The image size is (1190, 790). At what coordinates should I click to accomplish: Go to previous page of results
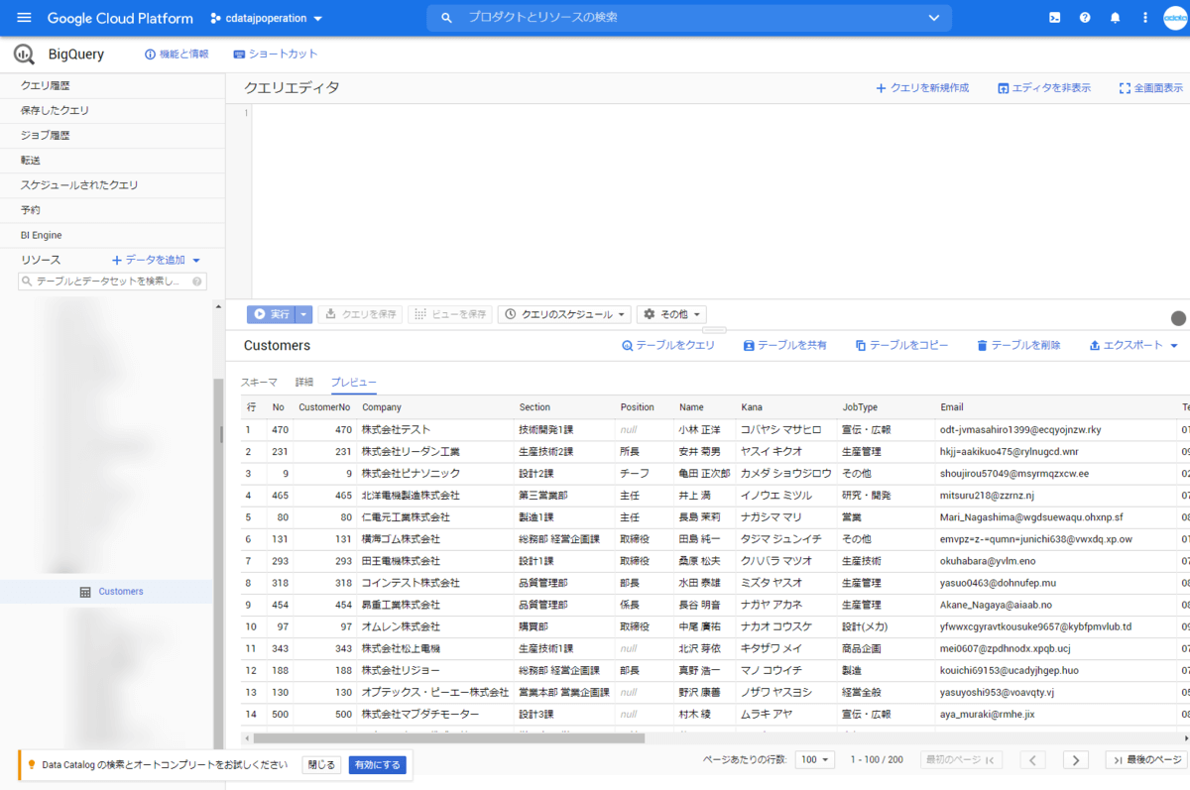click(x=1032, y=759)
